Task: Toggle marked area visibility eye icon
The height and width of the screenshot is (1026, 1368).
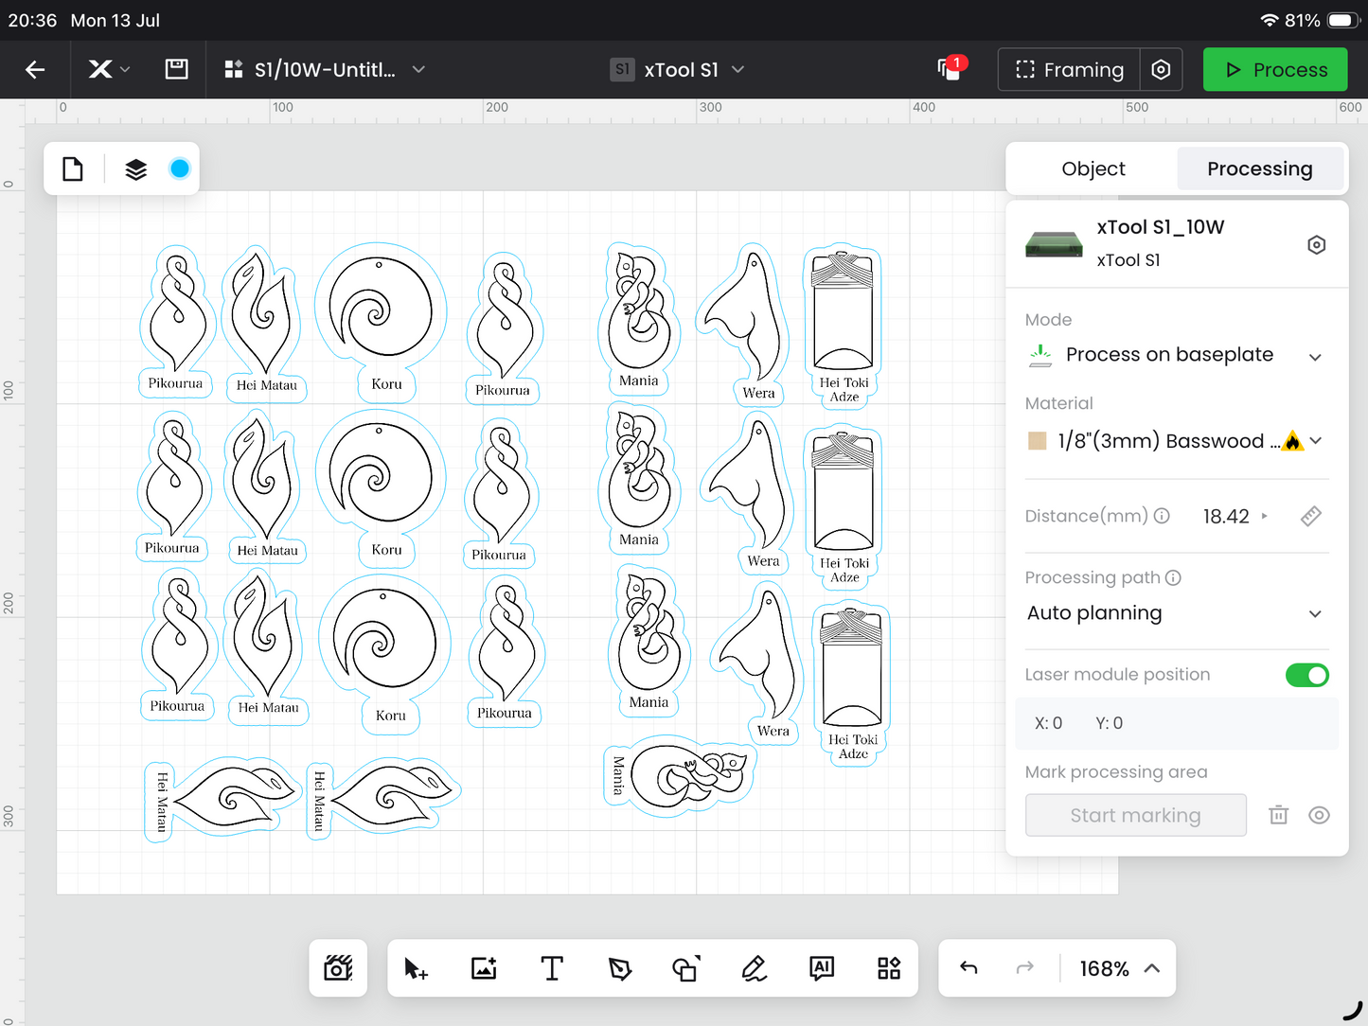Action: (1319, 815)
